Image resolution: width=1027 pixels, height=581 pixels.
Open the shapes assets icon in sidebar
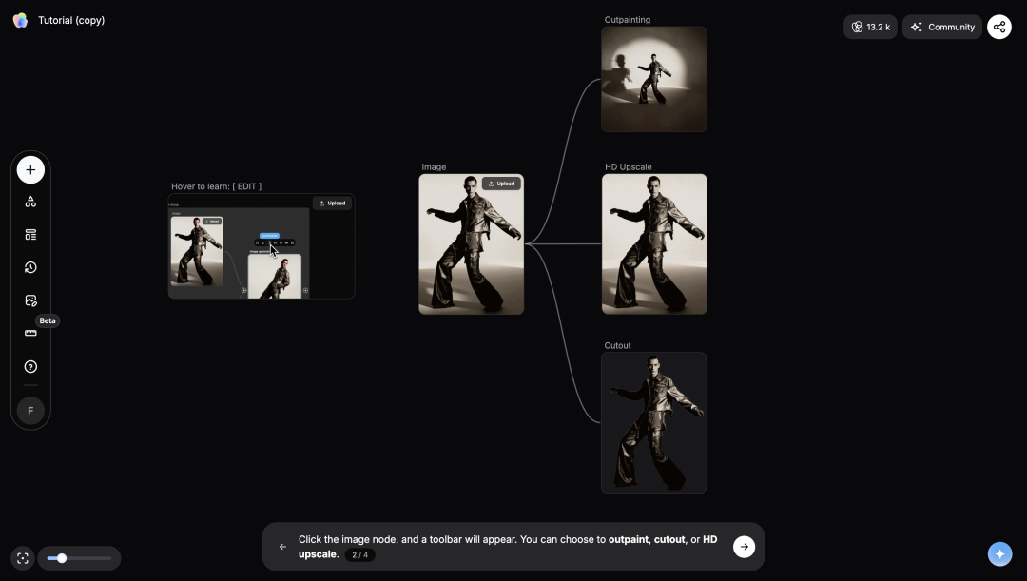click(30, 202)
